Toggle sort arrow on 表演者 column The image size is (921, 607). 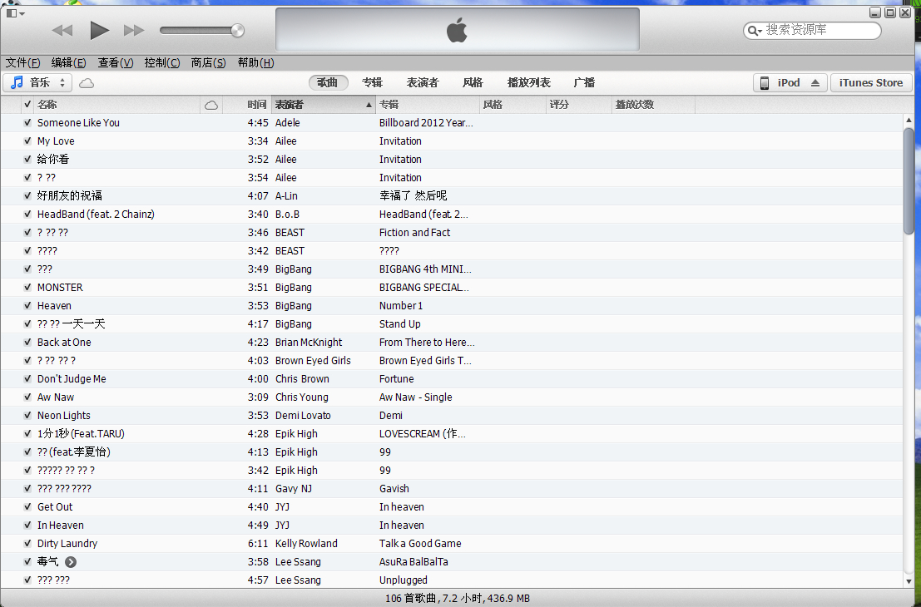coord(369,105)
